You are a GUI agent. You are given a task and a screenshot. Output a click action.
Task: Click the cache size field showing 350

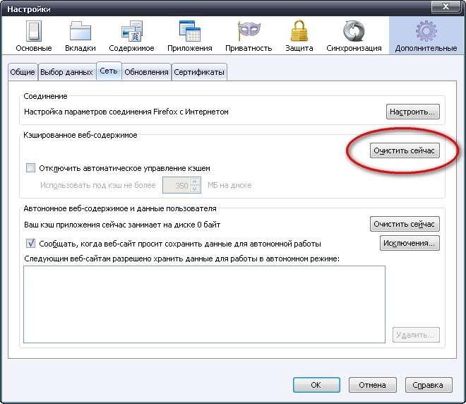pyautogui.click(x=176, y=185)
